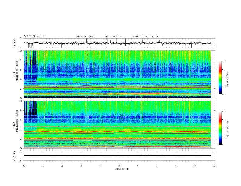241x186 pixels.
Task: Click the time axis tick label '9'
Action: click(195, 166)
